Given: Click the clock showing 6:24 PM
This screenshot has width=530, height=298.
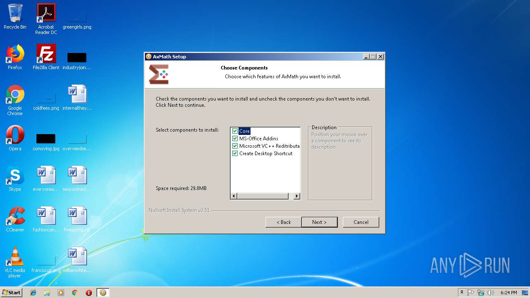Looking at the screenshot, I should (x=508, y=293).
